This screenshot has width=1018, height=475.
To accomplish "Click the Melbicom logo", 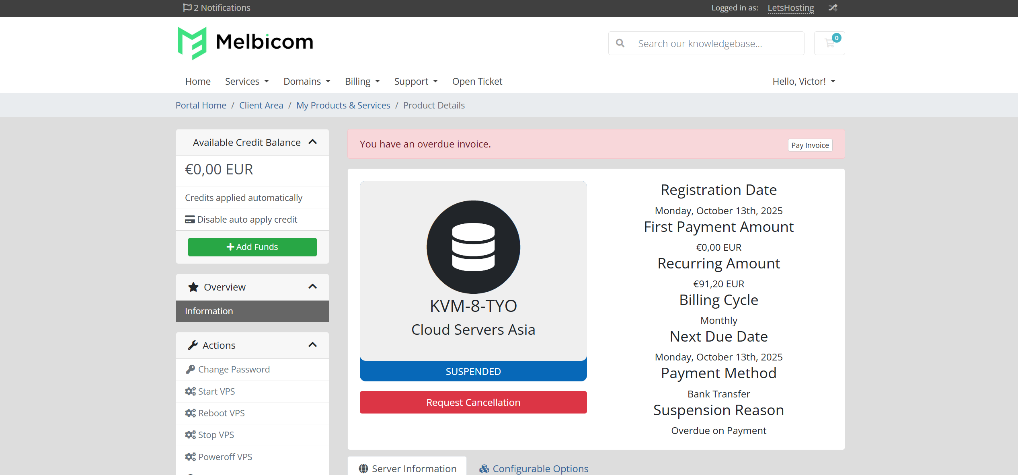I will coord(245,43).
